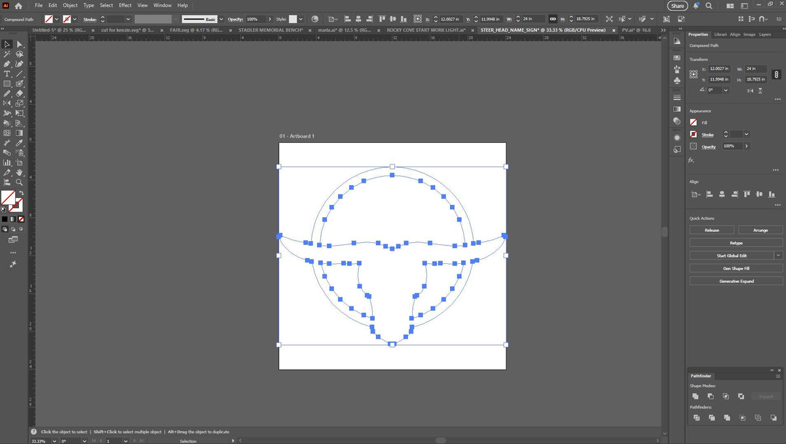Viewport: 786px width, 444px height.
Task: Click the Home icon in menu bar
Action: tap(18, 6)
